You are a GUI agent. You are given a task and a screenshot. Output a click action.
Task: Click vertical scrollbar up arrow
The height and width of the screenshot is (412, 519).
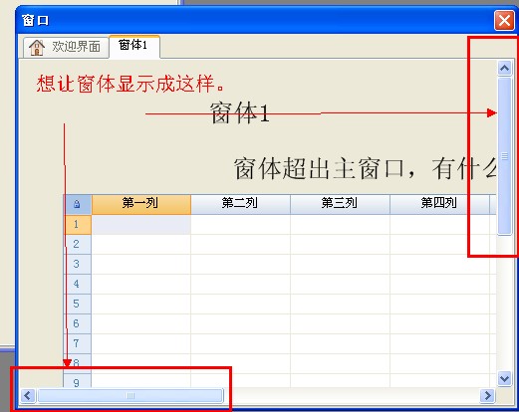tap(504, 69)
